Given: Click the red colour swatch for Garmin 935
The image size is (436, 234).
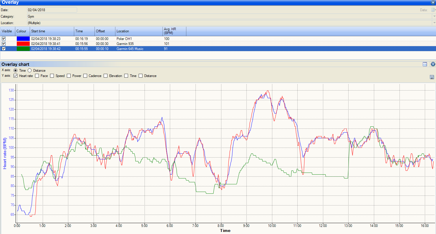Looking at the screenshot, I should pyautogui.click(x=23, y=44).
